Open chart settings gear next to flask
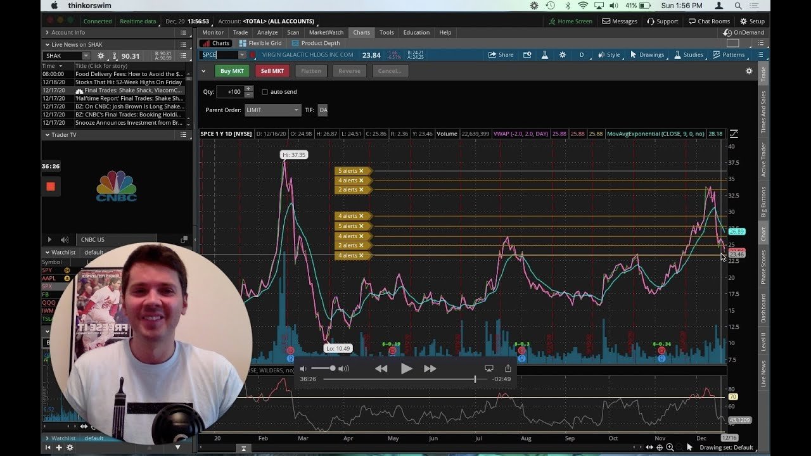The image size is (811, 456). pyautogui.click(x=562, y=55)
